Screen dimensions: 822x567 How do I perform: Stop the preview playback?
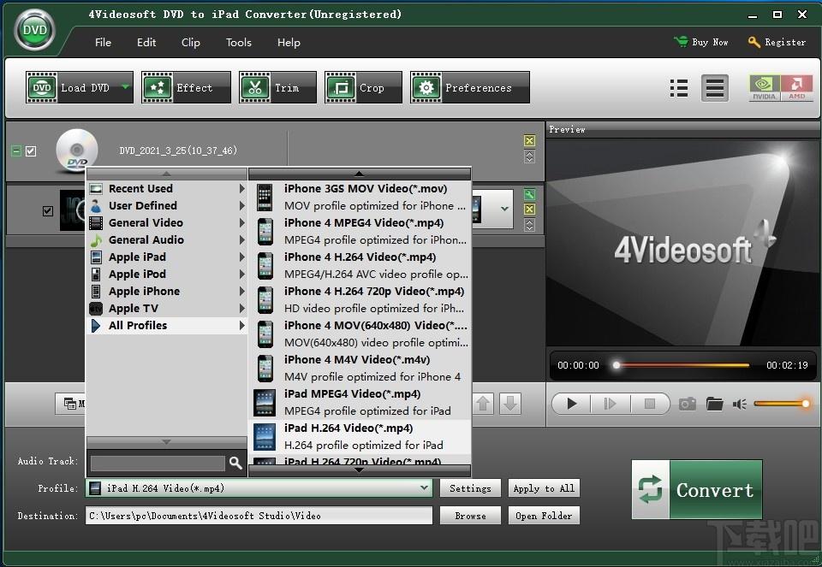[x=650, y=404]
